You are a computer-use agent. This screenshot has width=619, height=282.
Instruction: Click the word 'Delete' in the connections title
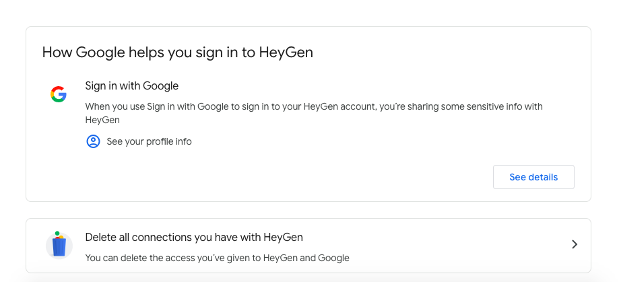click(x=101, y=238)
